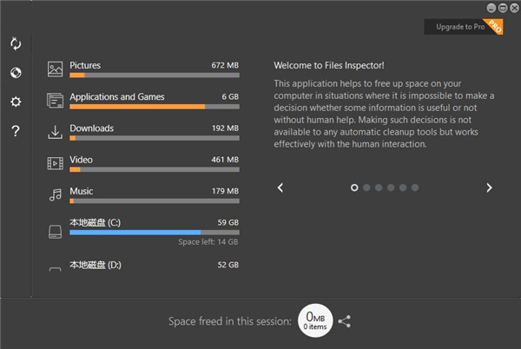521x349 pixels.
Task: Go to next welcome slide arrow
Action: click(489, 188)
